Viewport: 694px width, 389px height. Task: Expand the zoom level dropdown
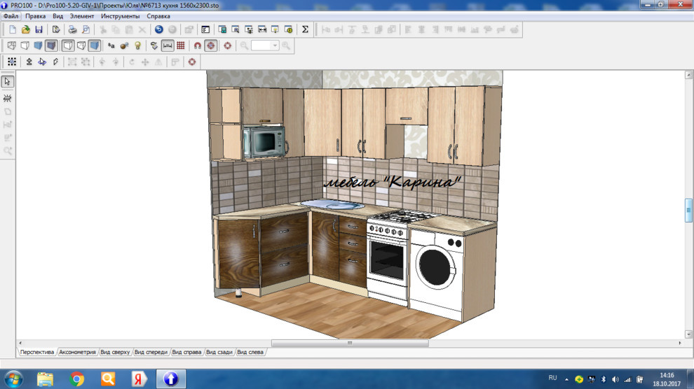(x=275, y=45)
